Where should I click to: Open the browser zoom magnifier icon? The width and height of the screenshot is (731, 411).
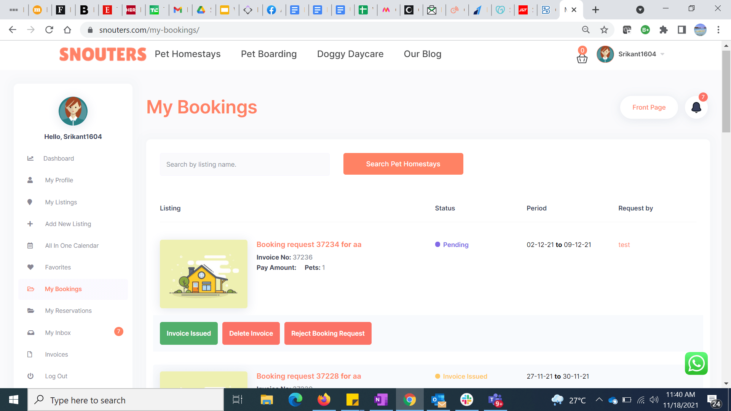point(586,30)
